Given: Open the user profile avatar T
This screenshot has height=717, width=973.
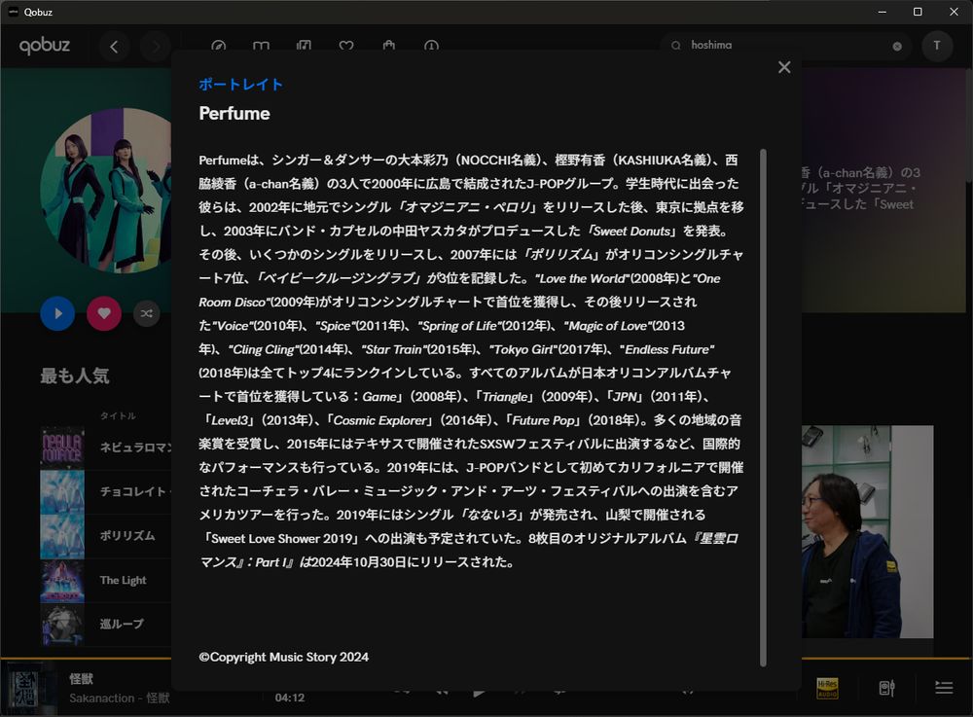Looking at the screenshot, I should point(937,46).
